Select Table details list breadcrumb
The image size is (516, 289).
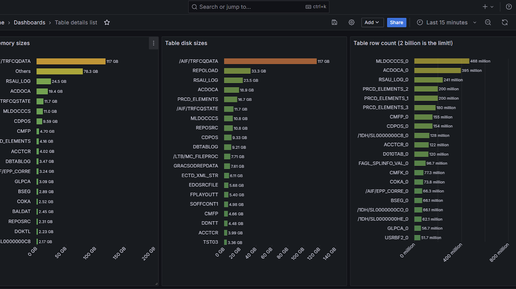pos(76,23)
